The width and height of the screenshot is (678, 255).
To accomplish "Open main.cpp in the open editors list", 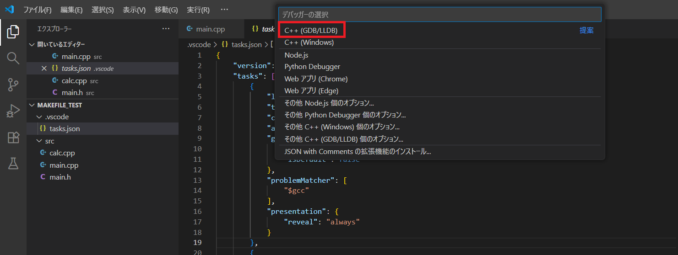I will [103, 57].
